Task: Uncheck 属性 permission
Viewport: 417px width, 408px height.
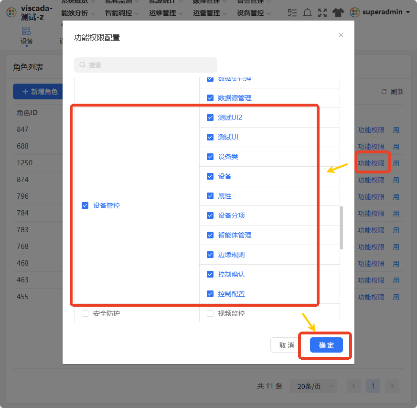Action: [210, 196]
